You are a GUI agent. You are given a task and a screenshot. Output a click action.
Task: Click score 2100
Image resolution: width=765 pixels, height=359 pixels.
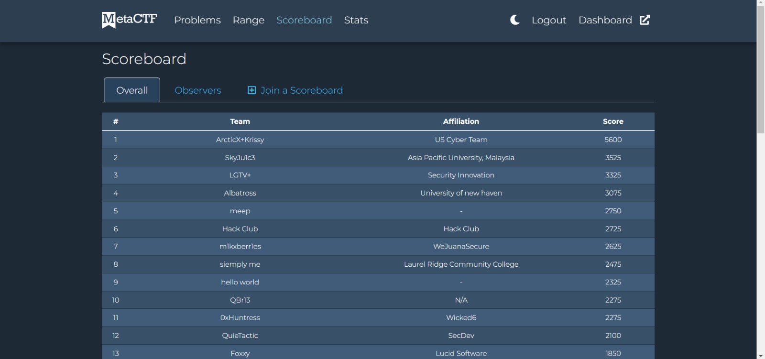click(613, 336)
